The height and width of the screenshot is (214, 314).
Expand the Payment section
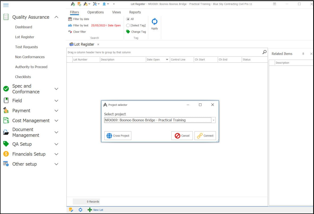pyautogui.click(x=56, y=111)
